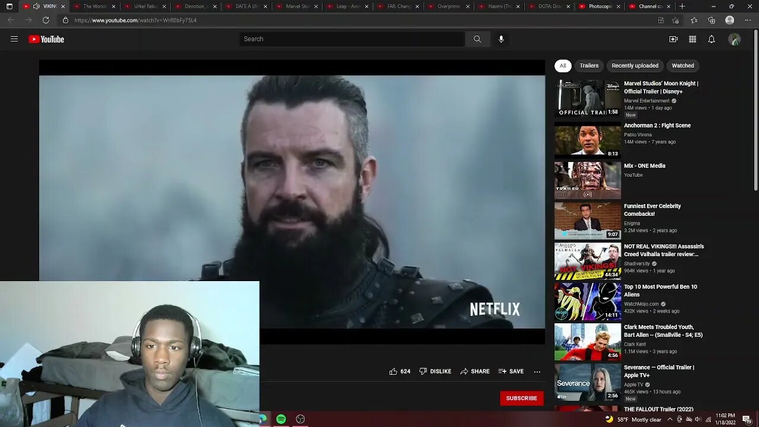Open Top 10 Most Powerful Ben 10 Aliens

pos(660,291)
